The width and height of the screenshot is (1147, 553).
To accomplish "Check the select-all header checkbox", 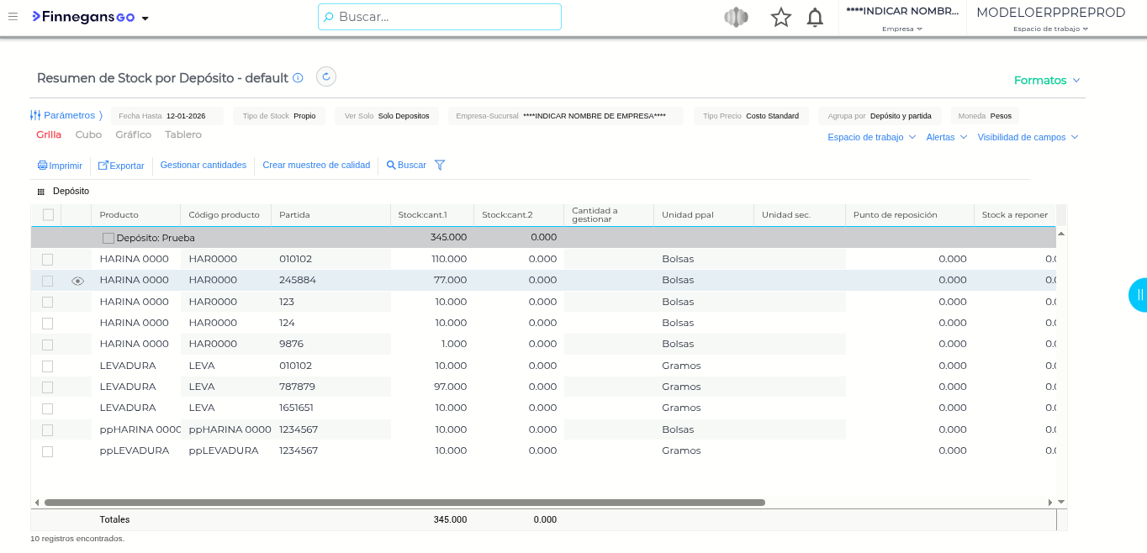I will point(48,215).
